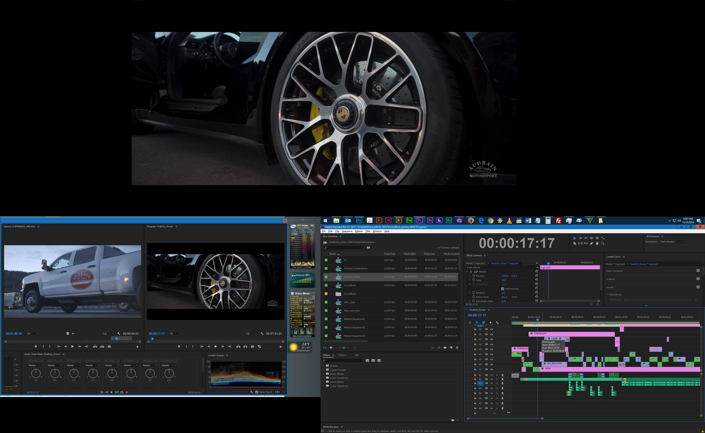
Task: Expand the Scale property in Effect Controls
Action: (470, 280)
